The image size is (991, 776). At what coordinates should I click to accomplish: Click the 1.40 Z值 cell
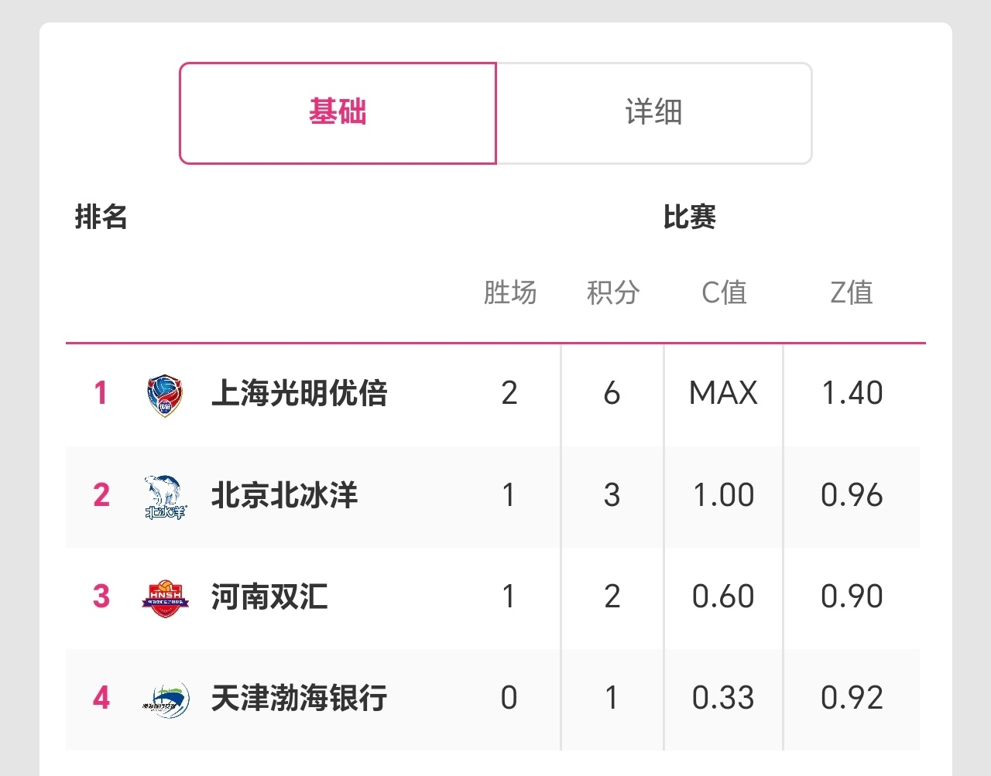point(852,393)
